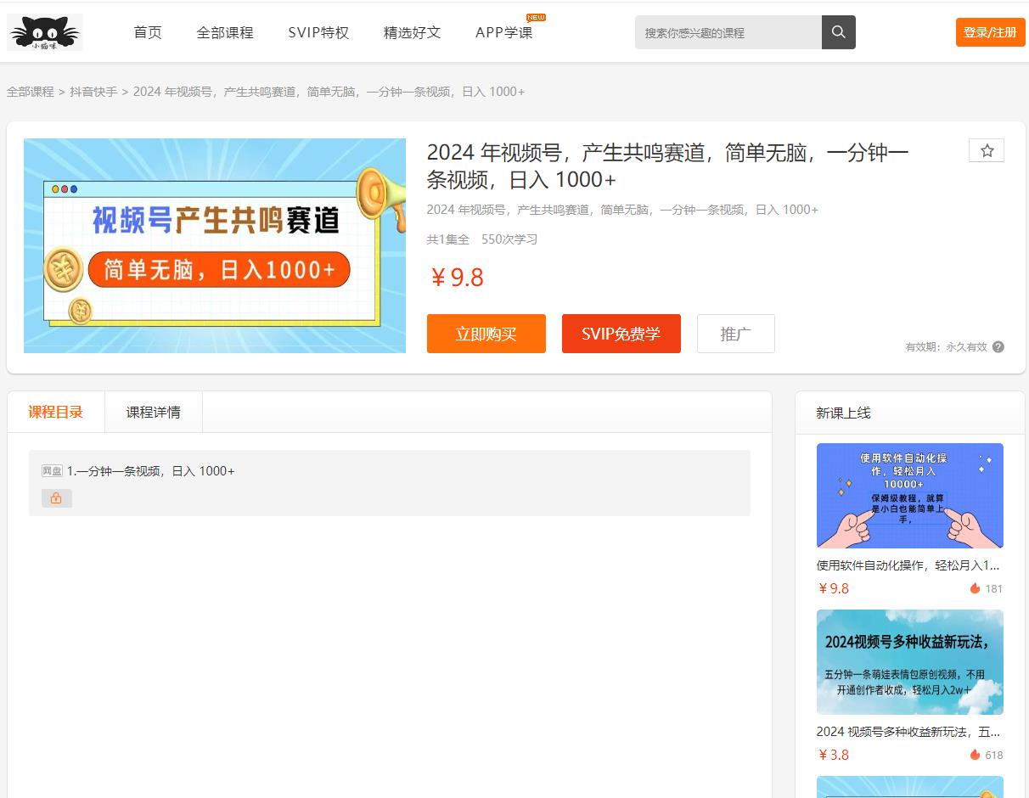Click the 登录/注册 button
The height and width of the screenshot is (798, 1029).
point(990,32)
